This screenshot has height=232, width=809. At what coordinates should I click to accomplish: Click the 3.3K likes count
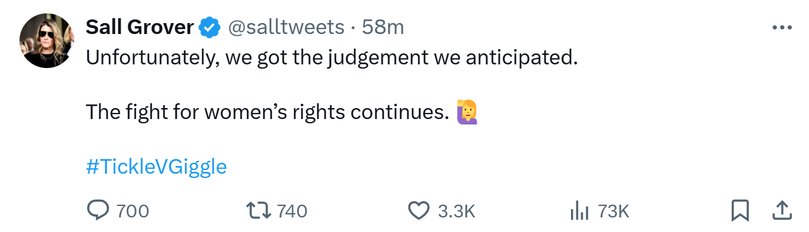457,211
